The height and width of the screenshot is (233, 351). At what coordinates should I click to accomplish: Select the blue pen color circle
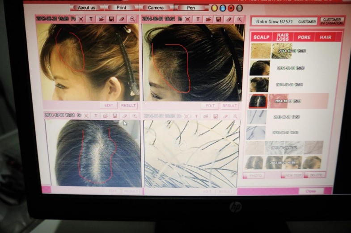[223, 8]
